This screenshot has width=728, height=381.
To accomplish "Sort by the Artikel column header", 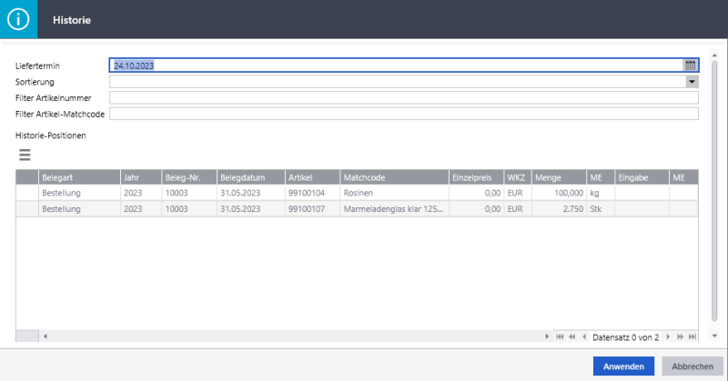I will 312,177.
